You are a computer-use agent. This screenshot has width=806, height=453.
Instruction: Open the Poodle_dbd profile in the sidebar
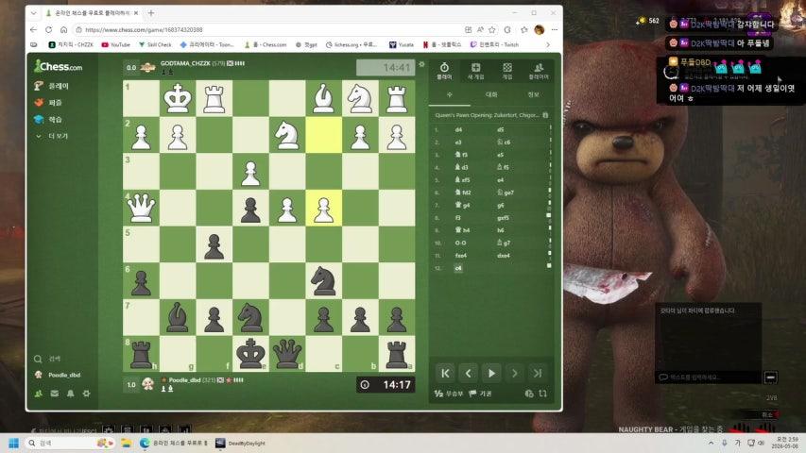coord(58,375)
